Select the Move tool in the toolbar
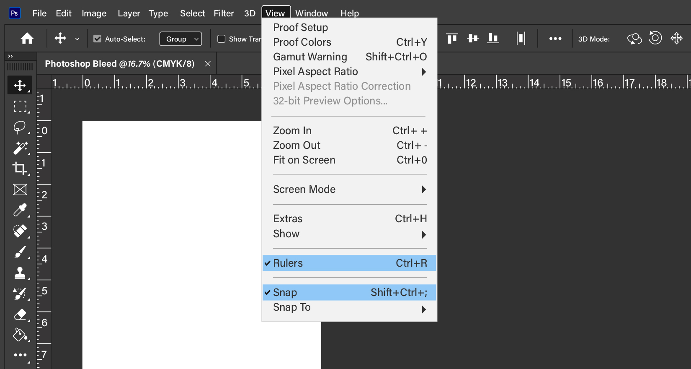This screenshot has width=691, height=369. coord(20,86)
